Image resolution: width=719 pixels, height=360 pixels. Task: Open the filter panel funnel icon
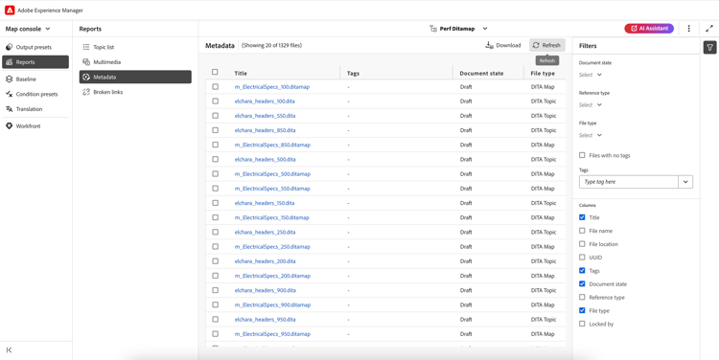(709, 47)
